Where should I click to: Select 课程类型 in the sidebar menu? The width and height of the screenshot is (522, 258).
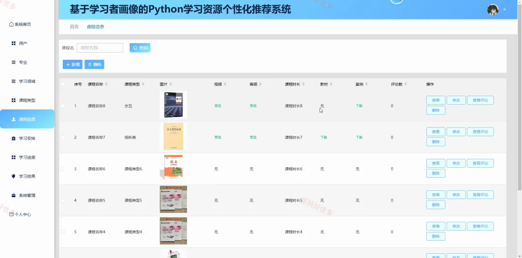pyautogui.click(x=27, y=100)
